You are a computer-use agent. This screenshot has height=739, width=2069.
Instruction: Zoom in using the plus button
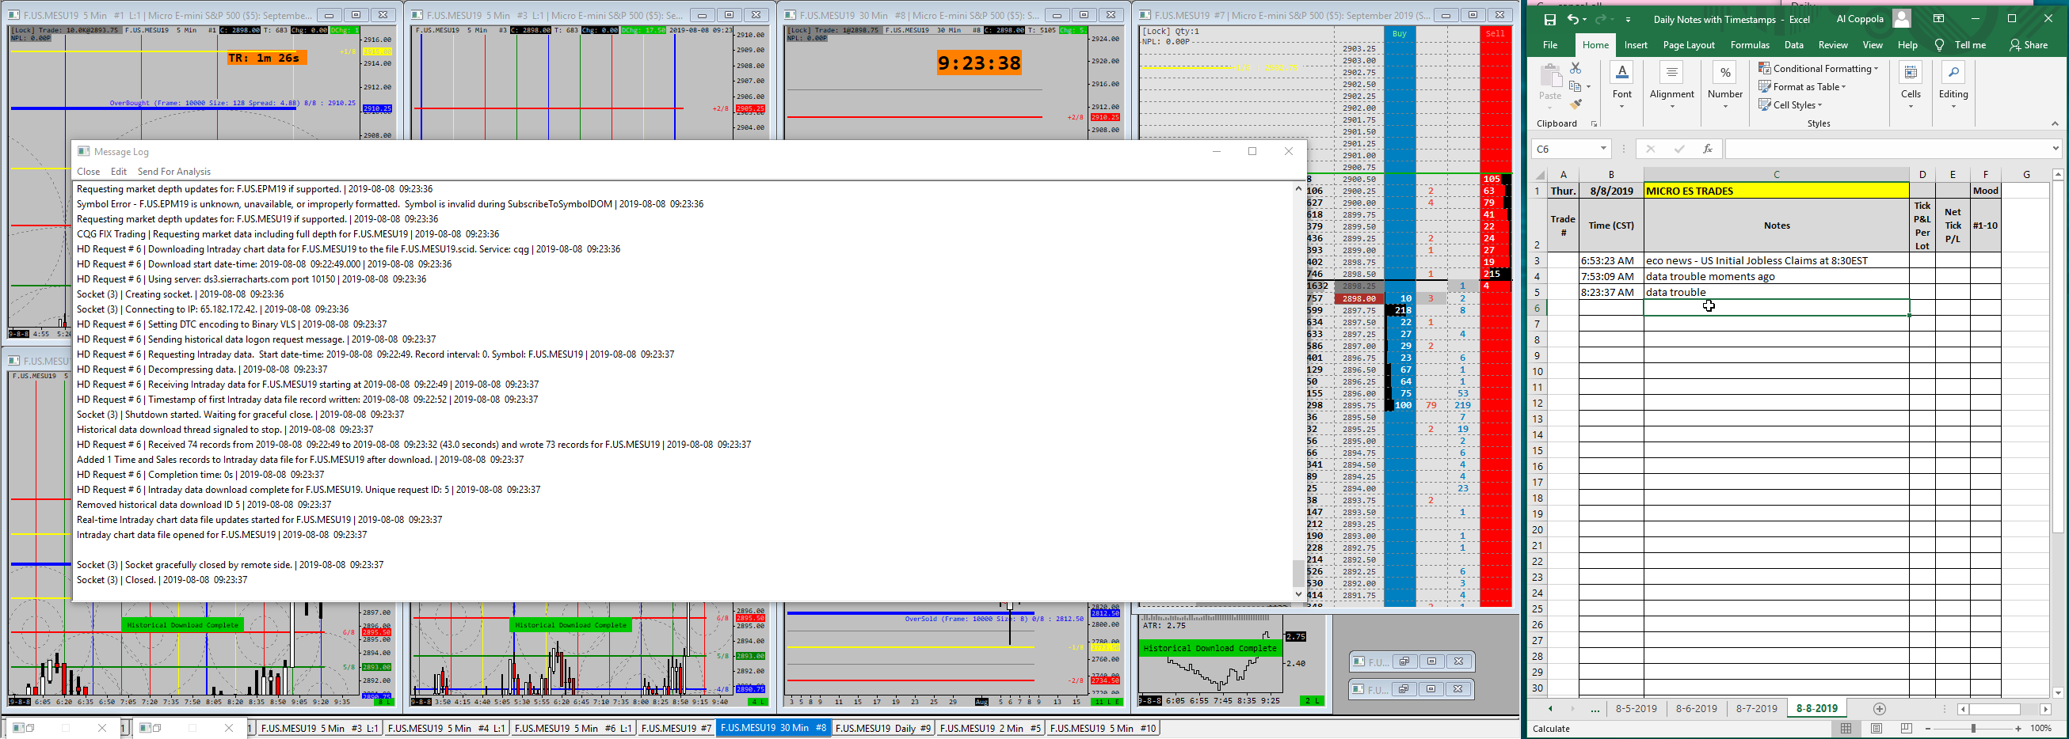(2018, 729)
